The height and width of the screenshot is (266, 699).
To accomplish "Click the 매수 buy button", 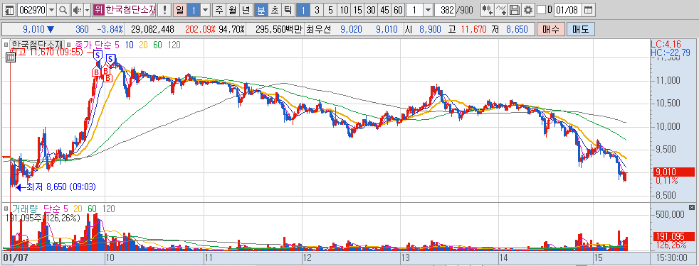I will point(550,30).
